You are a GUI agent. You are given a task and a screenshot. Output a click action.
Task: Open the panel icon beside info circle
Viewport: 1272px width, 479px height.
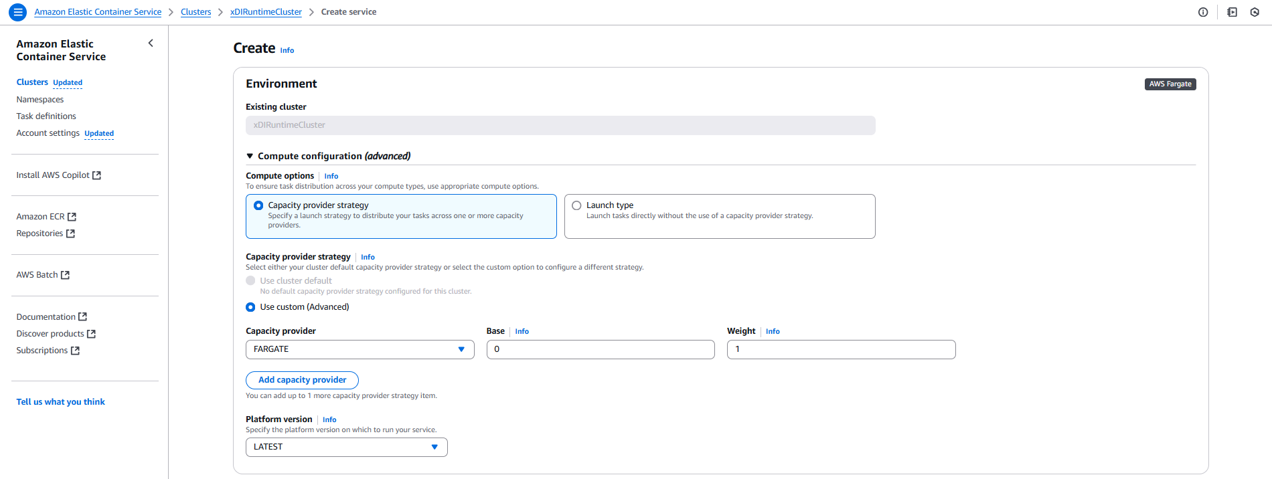tap(1232, 12)
